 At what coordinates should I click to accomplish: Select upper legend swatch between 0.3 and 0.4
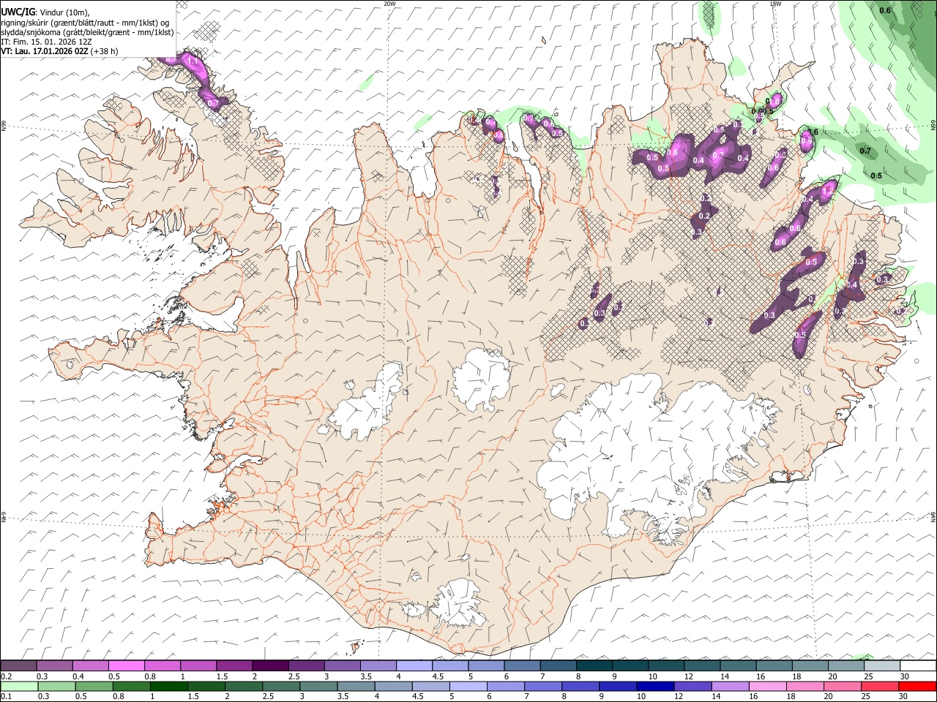tap(55, 665)
